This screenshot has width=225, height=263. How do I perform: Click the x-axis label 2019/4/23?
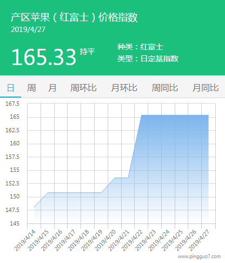pyautogui.click(x=145, y=240)
